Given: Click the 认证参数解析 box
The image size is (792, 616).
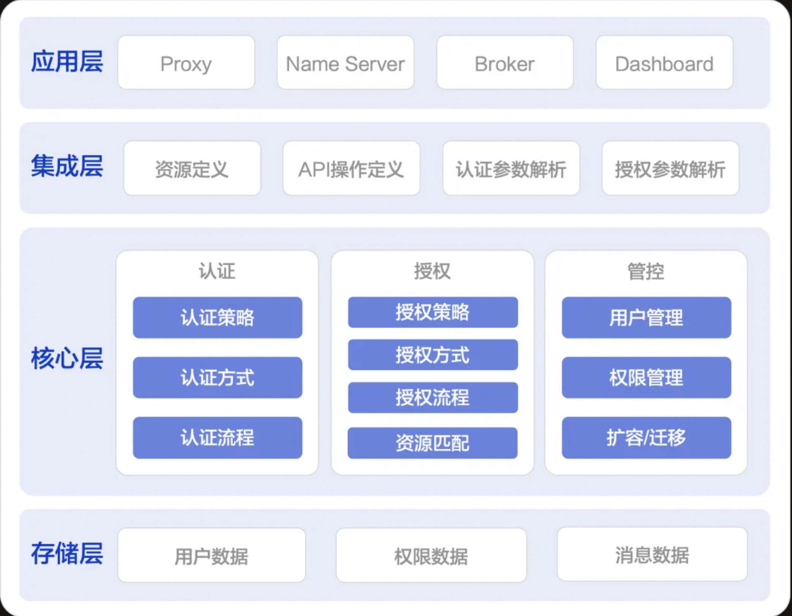Looking at the screenshot, I should [511, 168].
